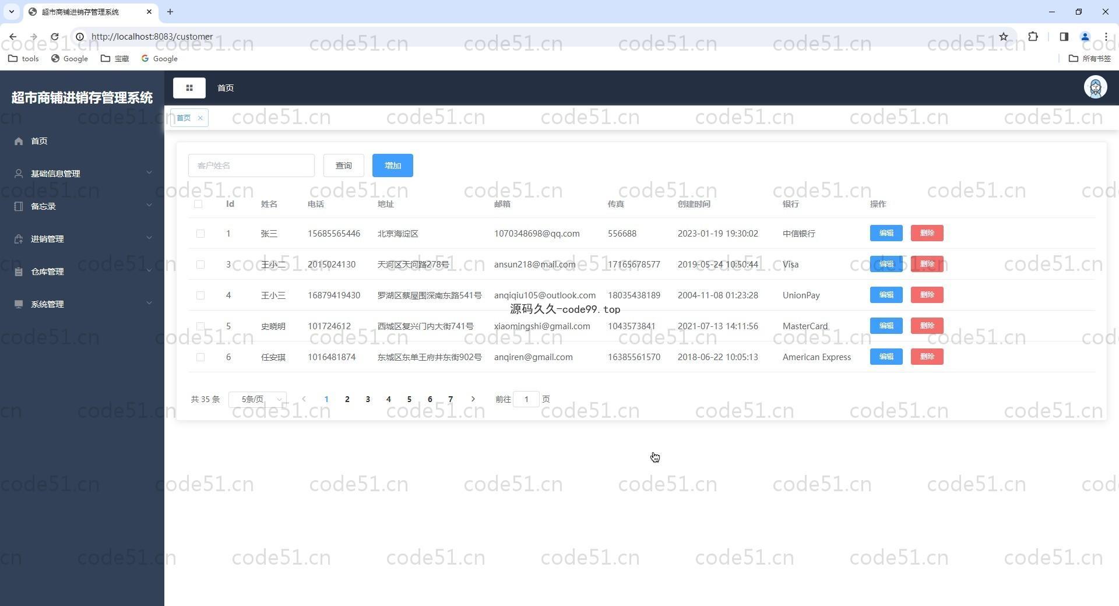The image size is (1119, 606).
Task: Edit the 张三 customer record
Action: click(x=886, y=233)
